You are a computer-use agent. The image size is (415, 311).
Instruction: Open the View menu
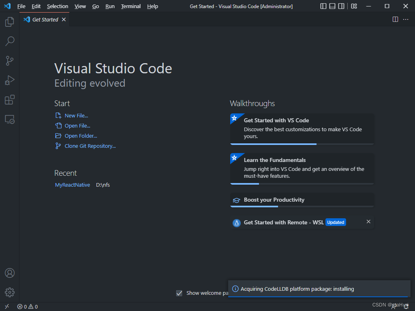tap(80, 6)
